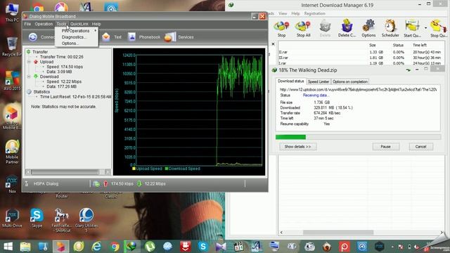450x253 pixels.
Task: Switch to Options on completion tab
Action: point(350,82)
